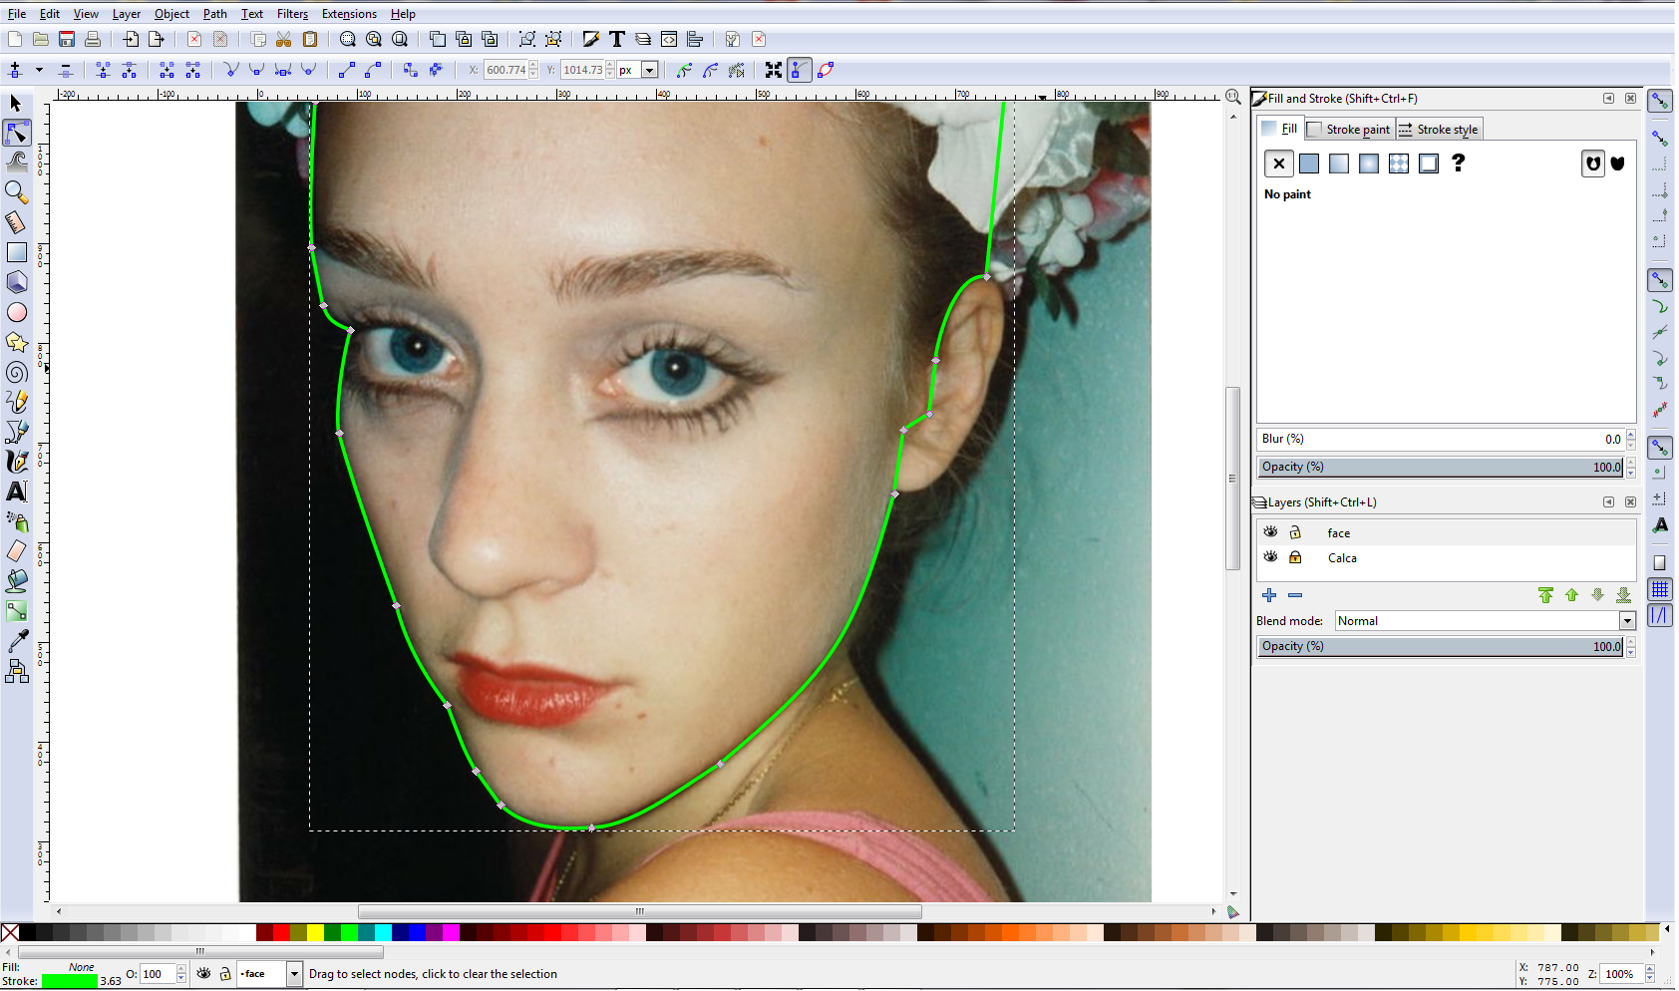Increase zoom percentage with stepper arrow
The image size is (1679, 991).
tap(1650, 970)
